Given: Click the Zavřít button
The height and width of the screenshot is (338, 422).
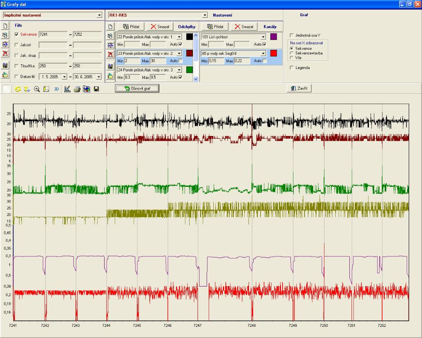Looking at the screenshot, I should [299, 88].
